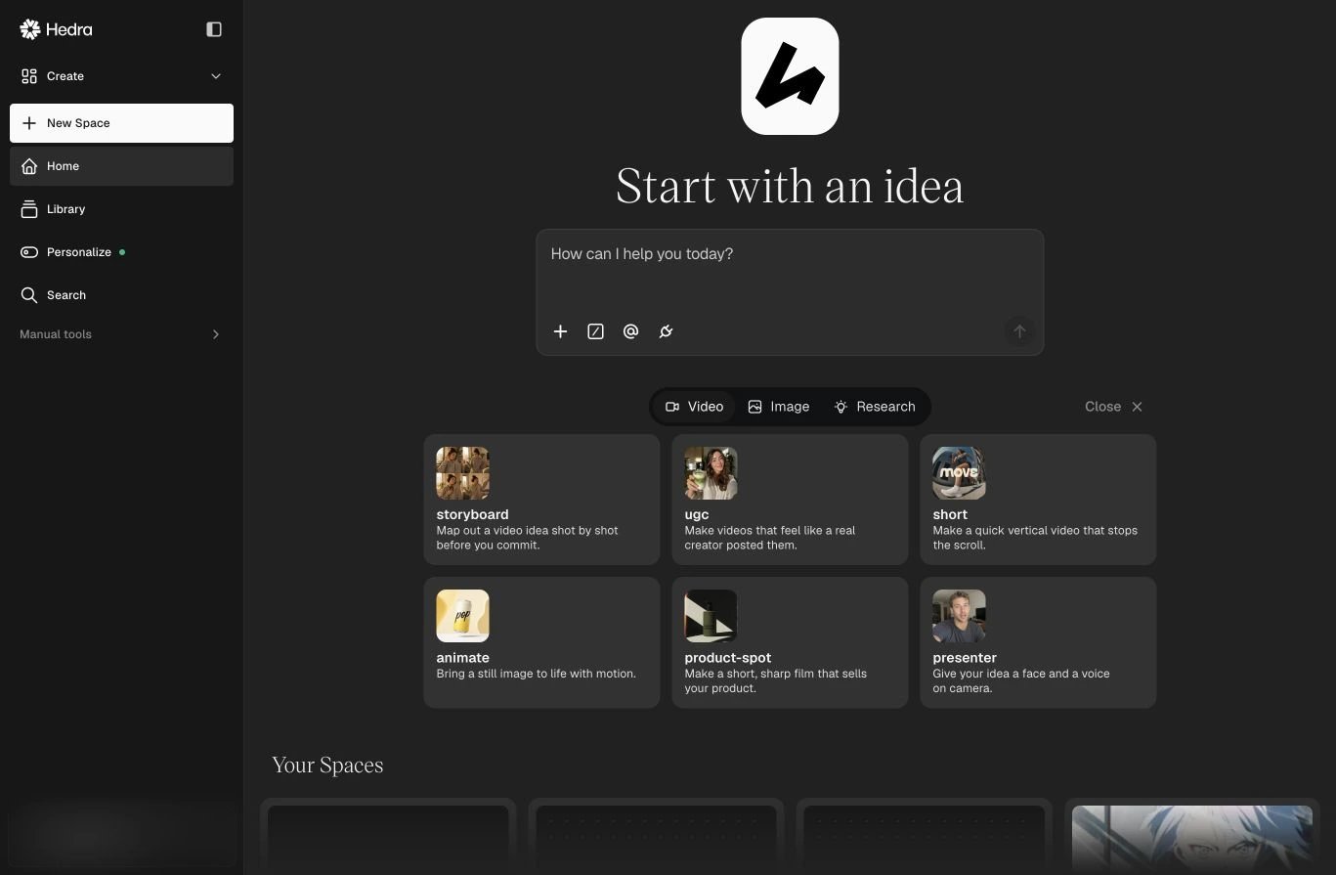Click the animate 'pop' can thumbnail

(462, 616)
